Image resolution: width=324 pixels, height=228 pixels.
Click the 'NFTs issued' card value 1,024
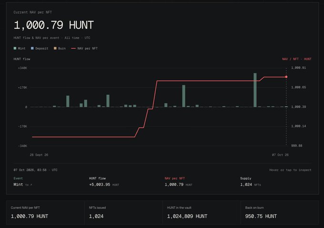point(96,216)
